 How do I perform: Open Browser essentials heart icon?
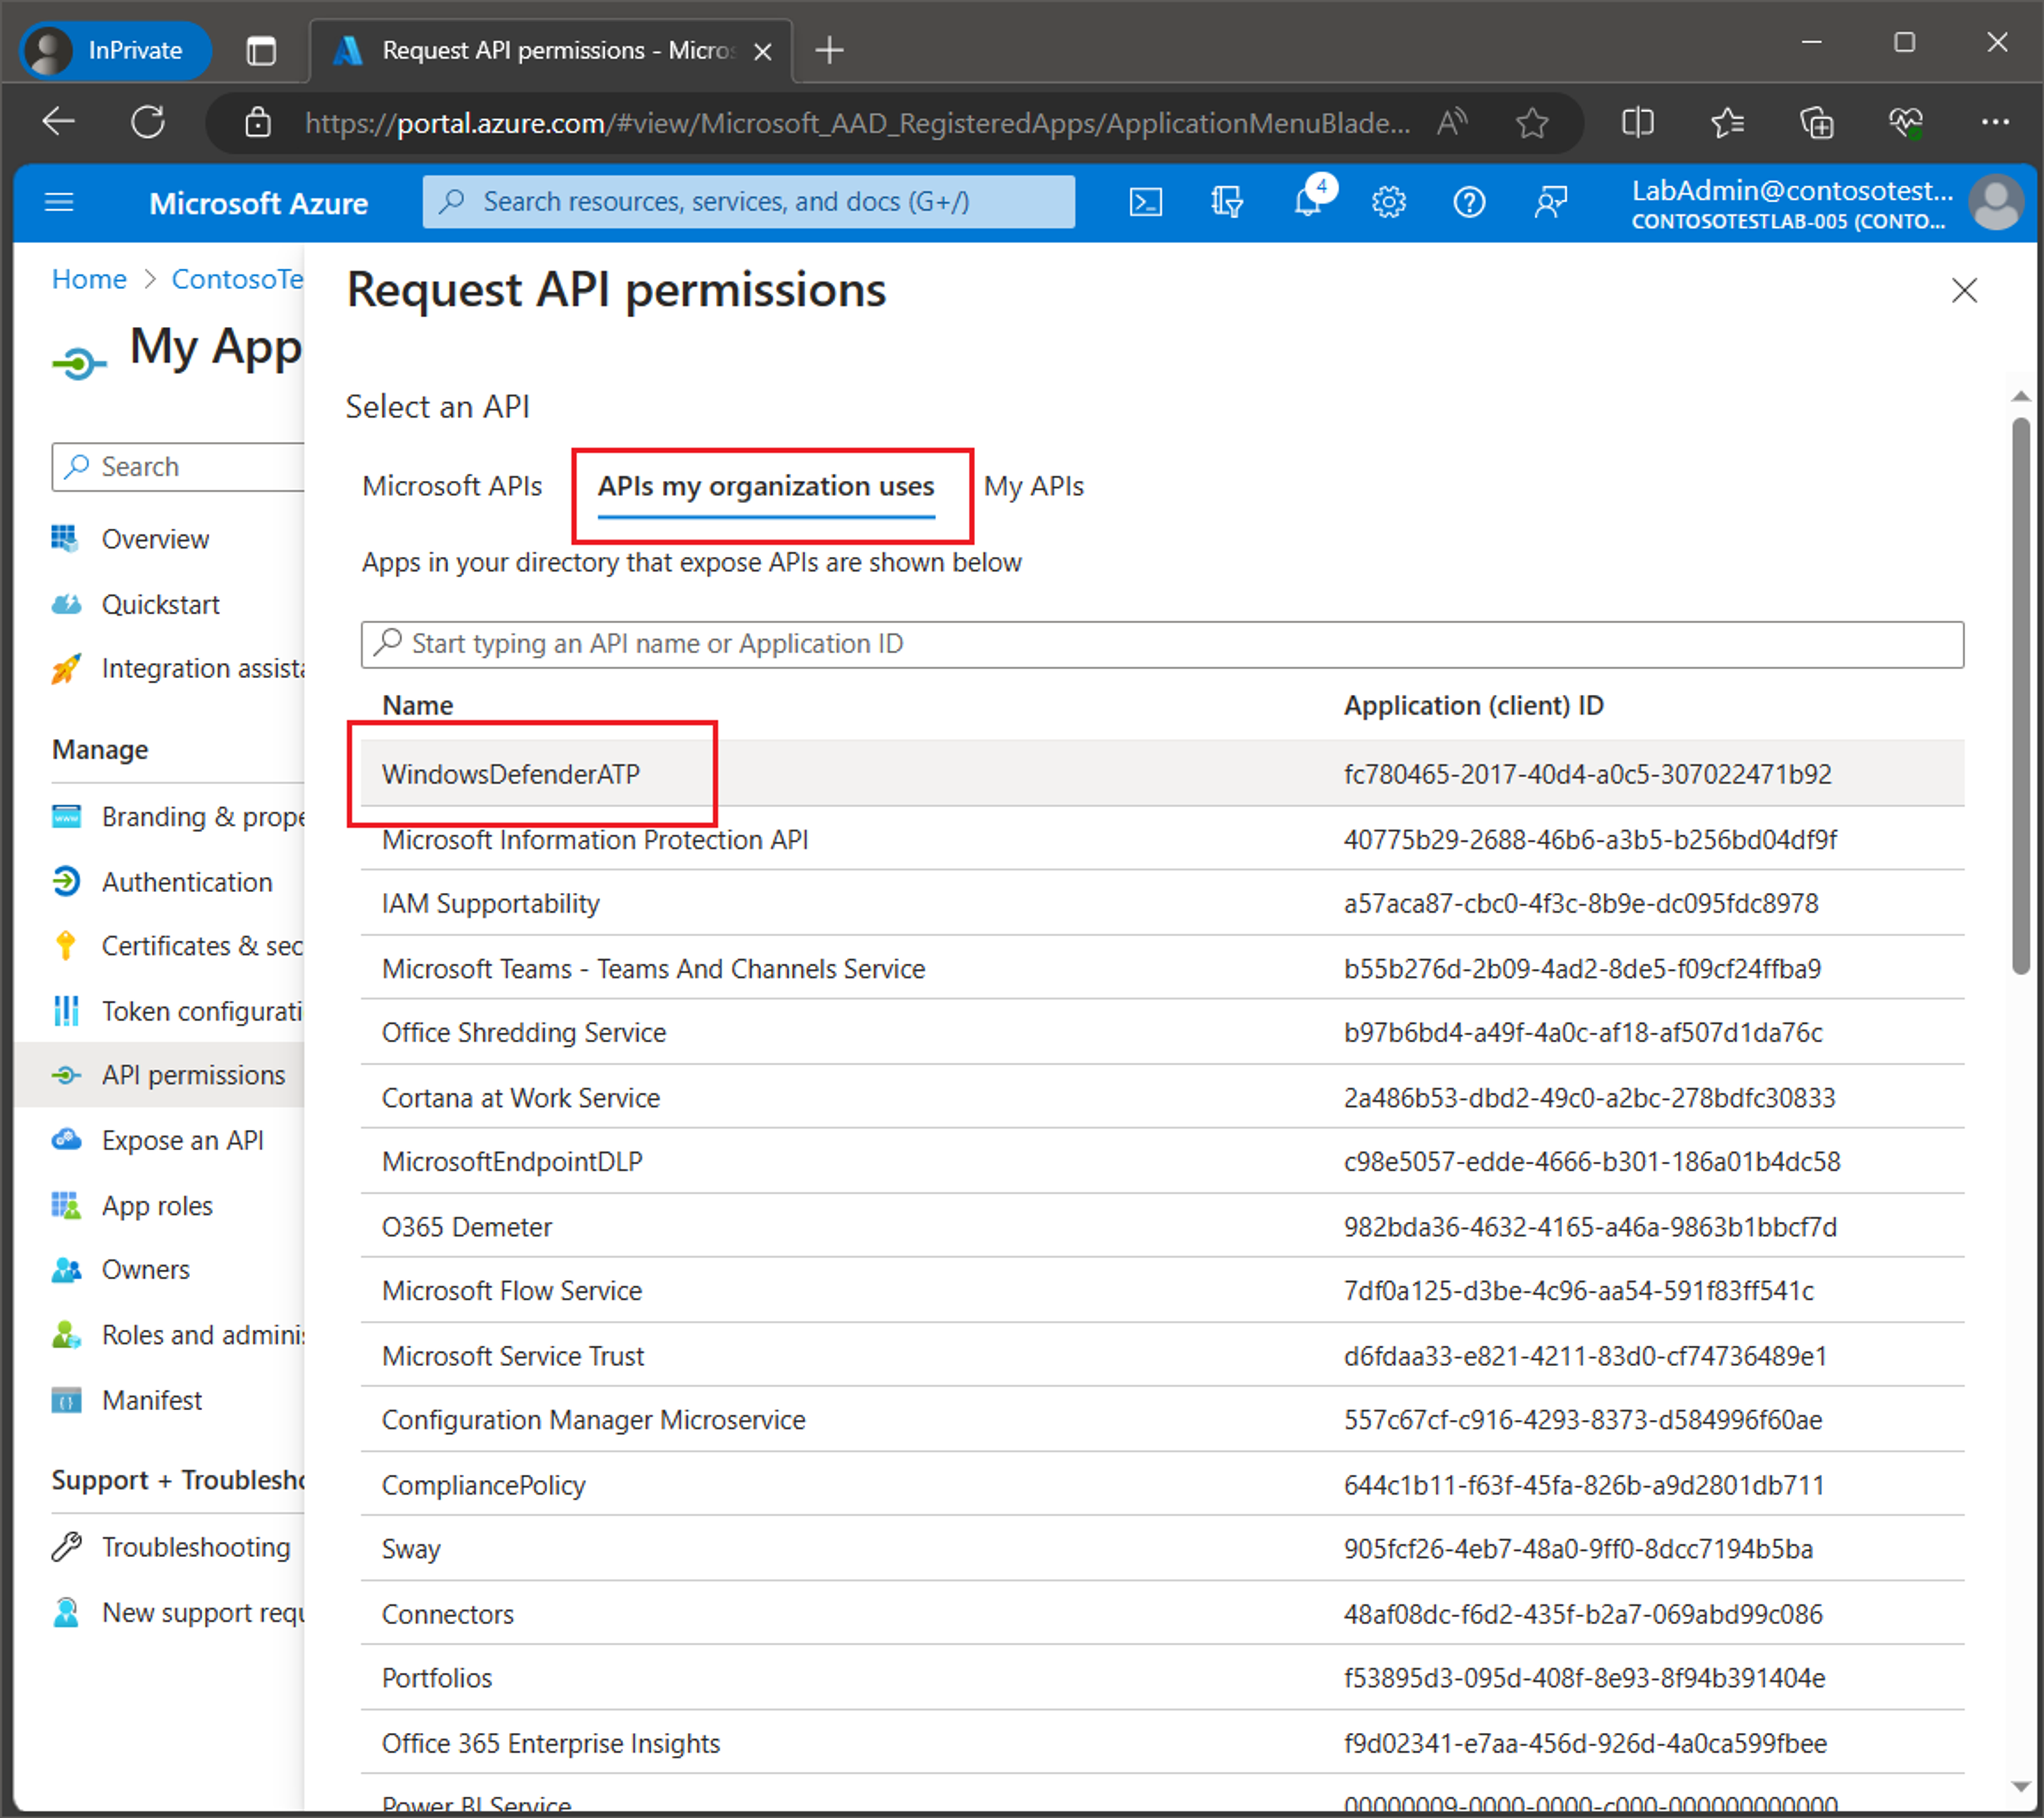[x=1906, y=123]
